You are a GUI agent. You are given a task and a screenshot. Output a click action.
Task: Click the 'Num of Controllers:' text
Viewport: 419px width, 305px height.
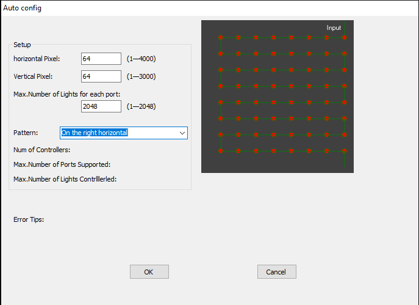41,150
